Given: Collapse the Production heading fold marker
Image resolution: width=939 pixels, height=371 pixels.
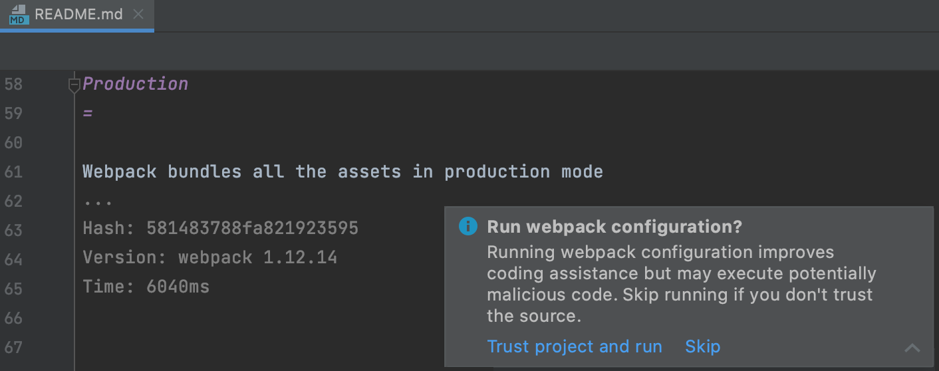Looking at the screenshot, I should 74,84.
